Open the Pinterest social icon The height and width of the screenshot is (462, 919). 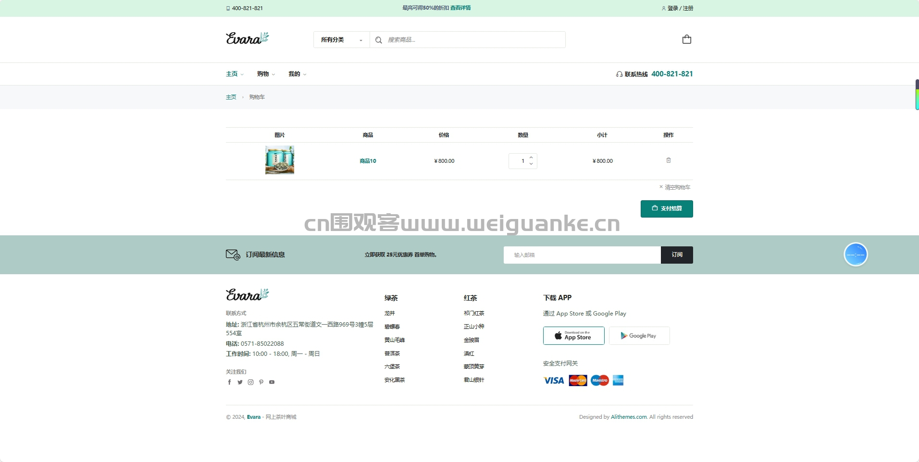(x=261, y=382)
